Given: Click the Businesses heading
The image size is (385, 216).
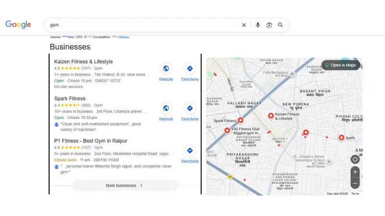Looking at the screenshot, I should point(70,47).
